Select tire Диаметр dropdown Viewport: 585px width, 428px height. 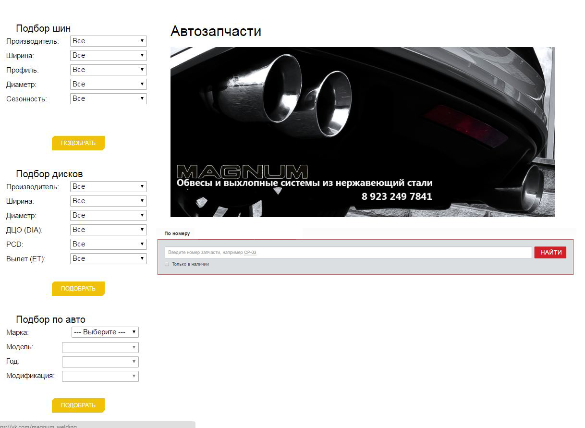(108, 85)
